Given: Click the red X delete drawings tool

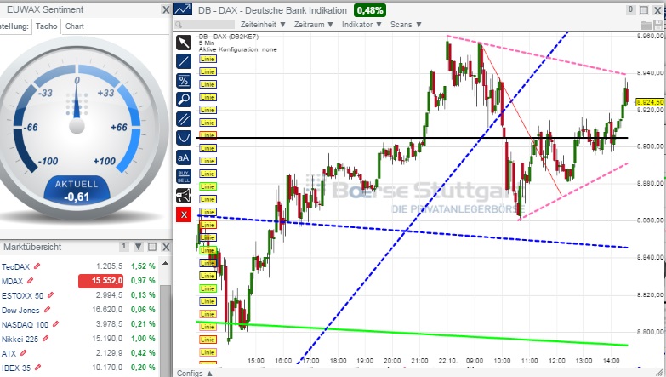Looking at the screenshot, I should tap(184, 214).
